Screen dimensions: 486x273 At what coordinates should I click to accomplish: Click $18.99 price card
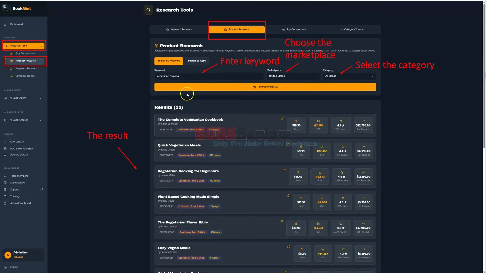point(296,125)
